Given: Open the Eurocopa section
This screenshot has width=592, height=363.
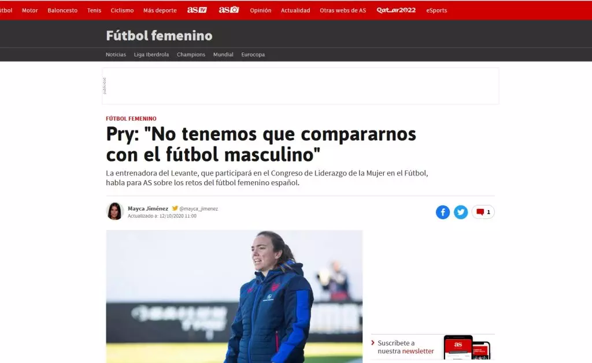Looking at the screenshot, I should coord(253,55).
